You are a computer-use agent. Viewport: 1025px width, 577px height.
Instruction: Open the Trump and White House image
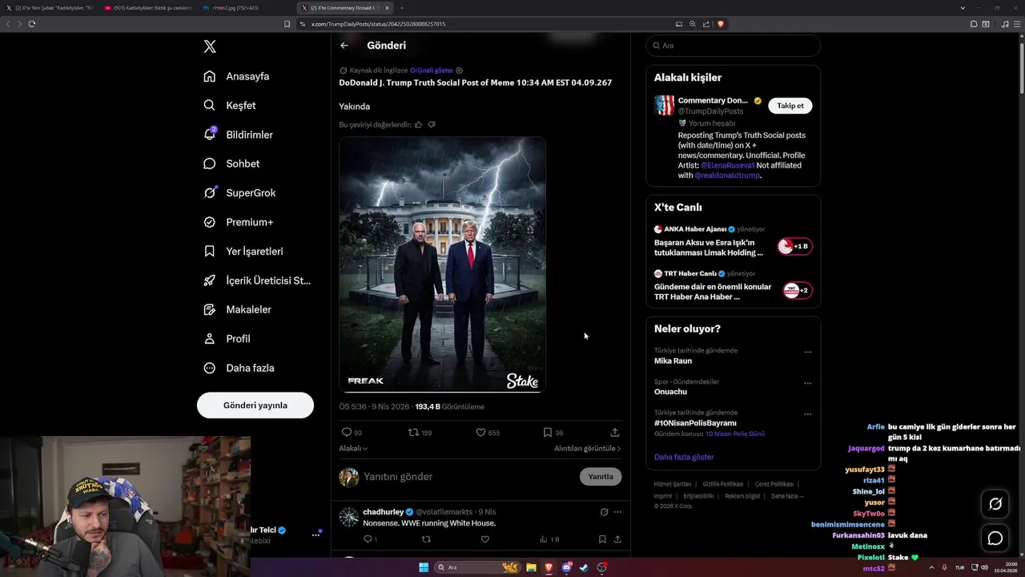pos(442,264)
